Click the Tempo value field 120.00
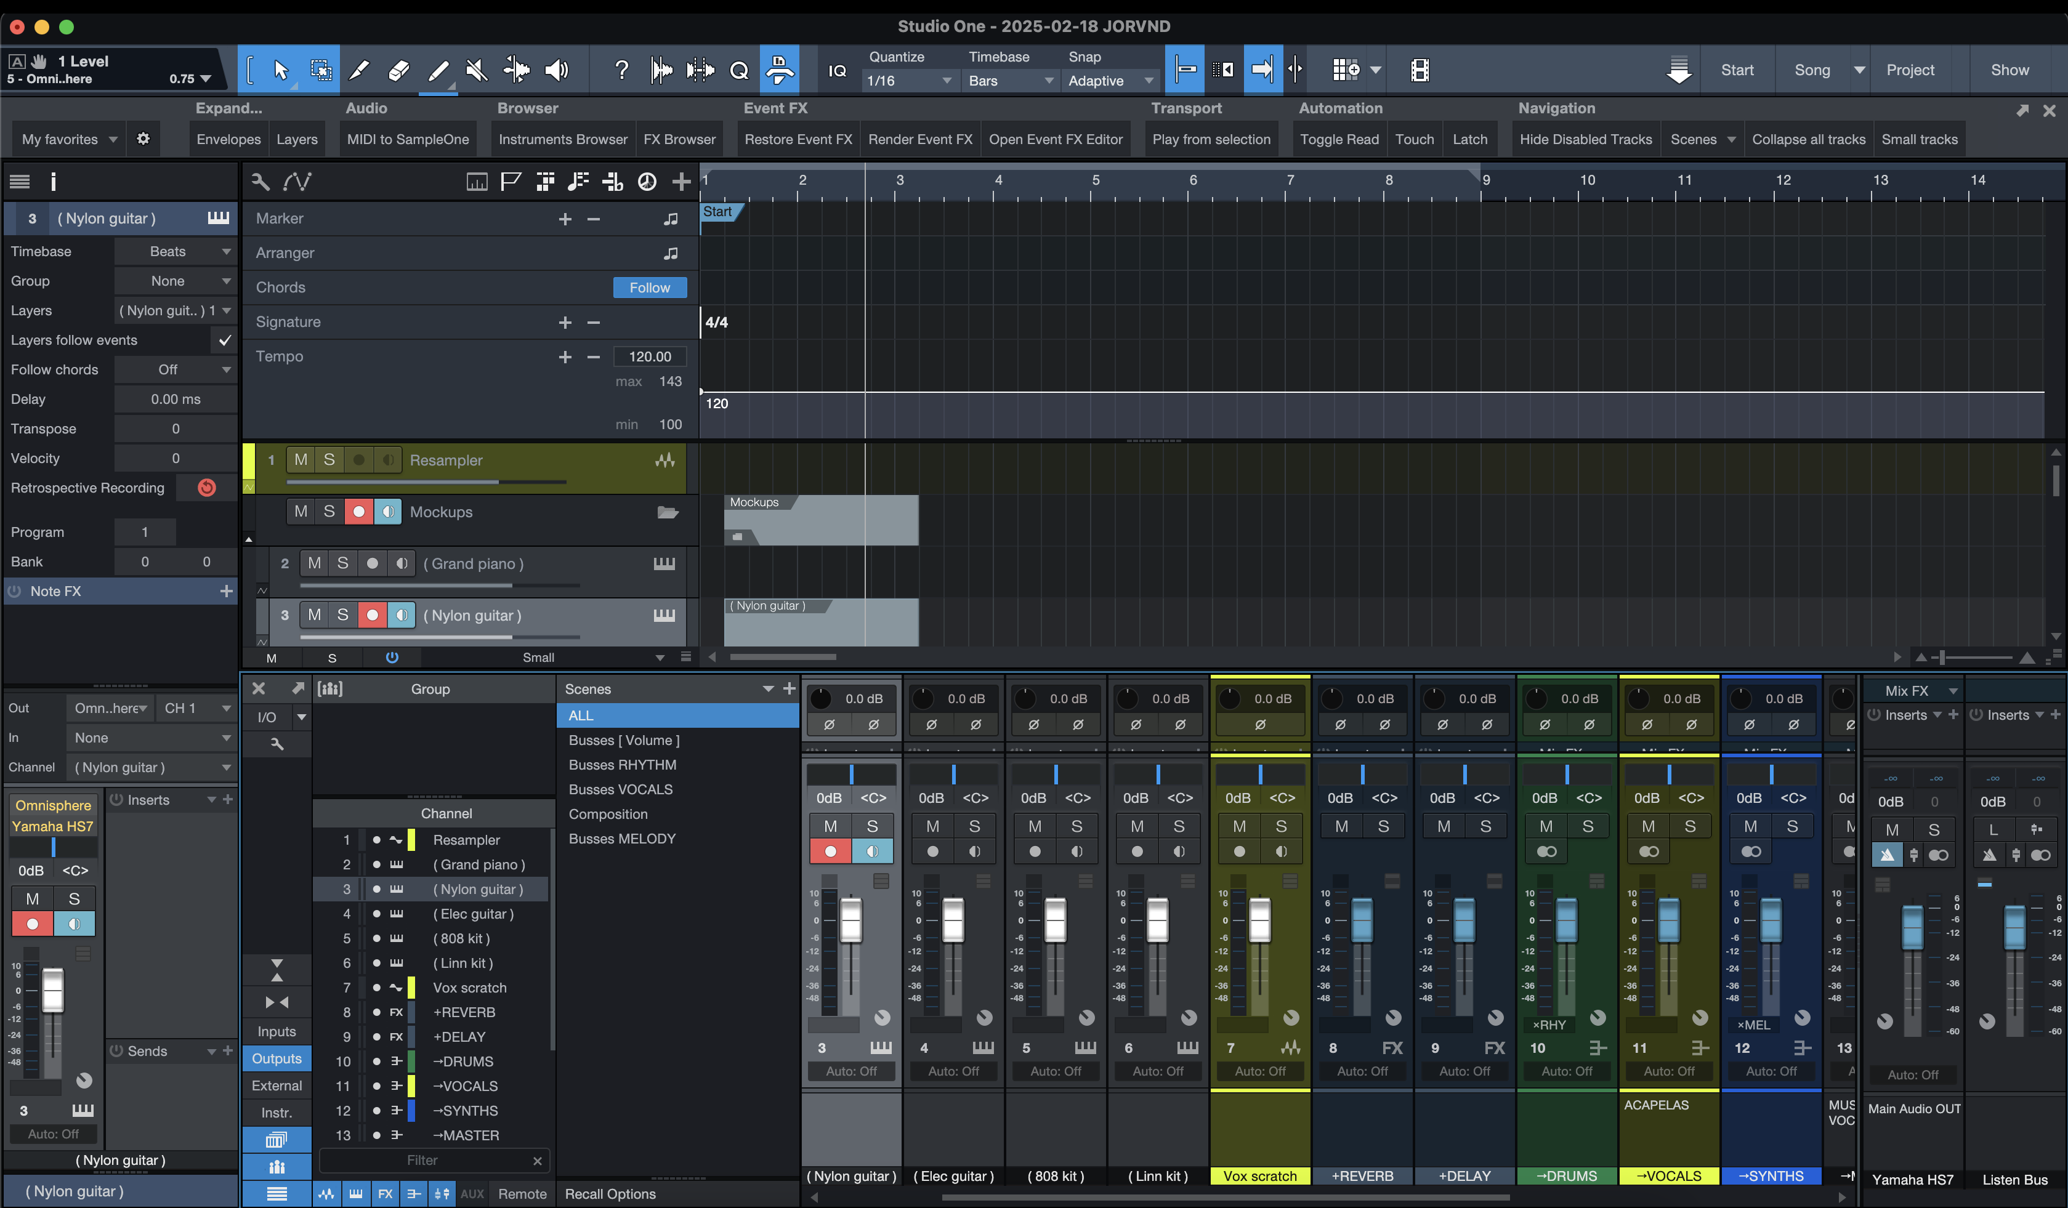 pyautogui.click(x=649, y=356)
